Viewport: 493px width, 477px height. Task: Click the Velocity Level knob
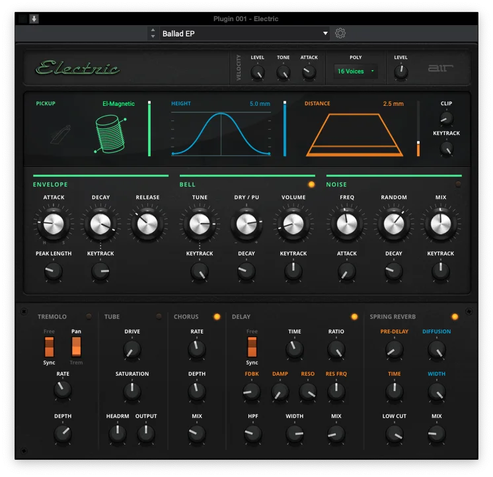[257, 72]
